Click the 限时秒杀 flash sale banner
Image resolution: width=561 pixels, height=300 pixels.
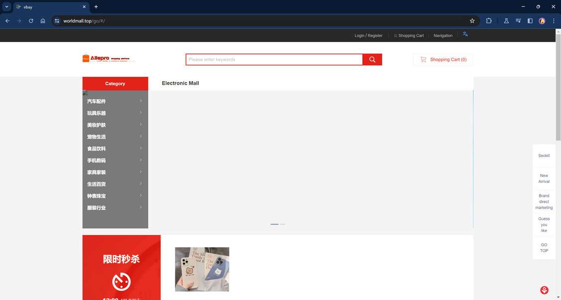[x=122, y=268]
